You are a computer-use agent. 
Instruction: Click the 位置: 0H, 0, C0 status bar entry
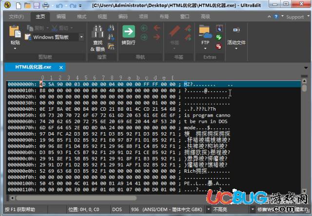pyautogui.click(x=84, y=210)
